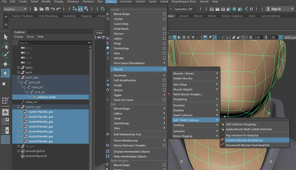Open the Outliner Show menu
This screenshot has height=170, width=296.
point(30,37)
